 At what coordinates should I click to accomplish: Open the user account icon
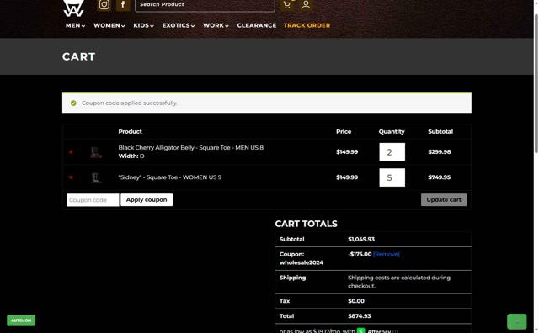[x=306, y=5]
